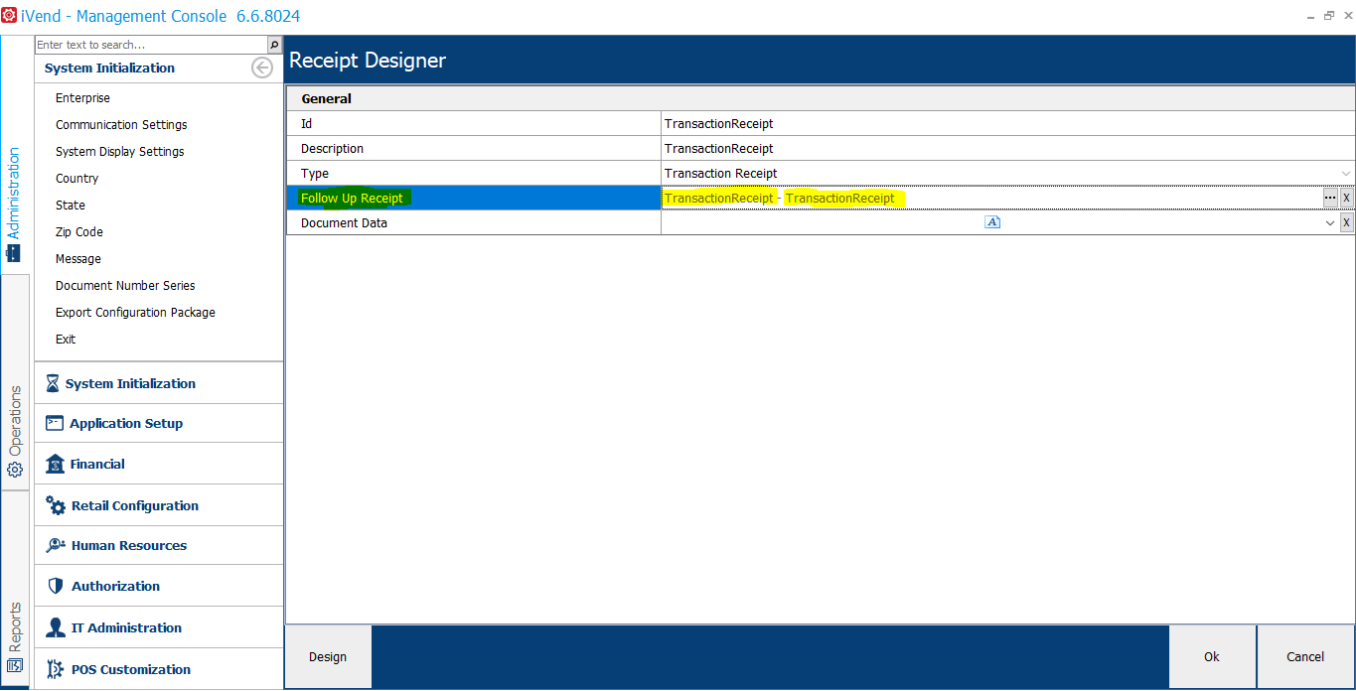The height and width of the screenshot is (691, 1356).
Task: Expand the Application Setup section
Action: pos(159,423)
